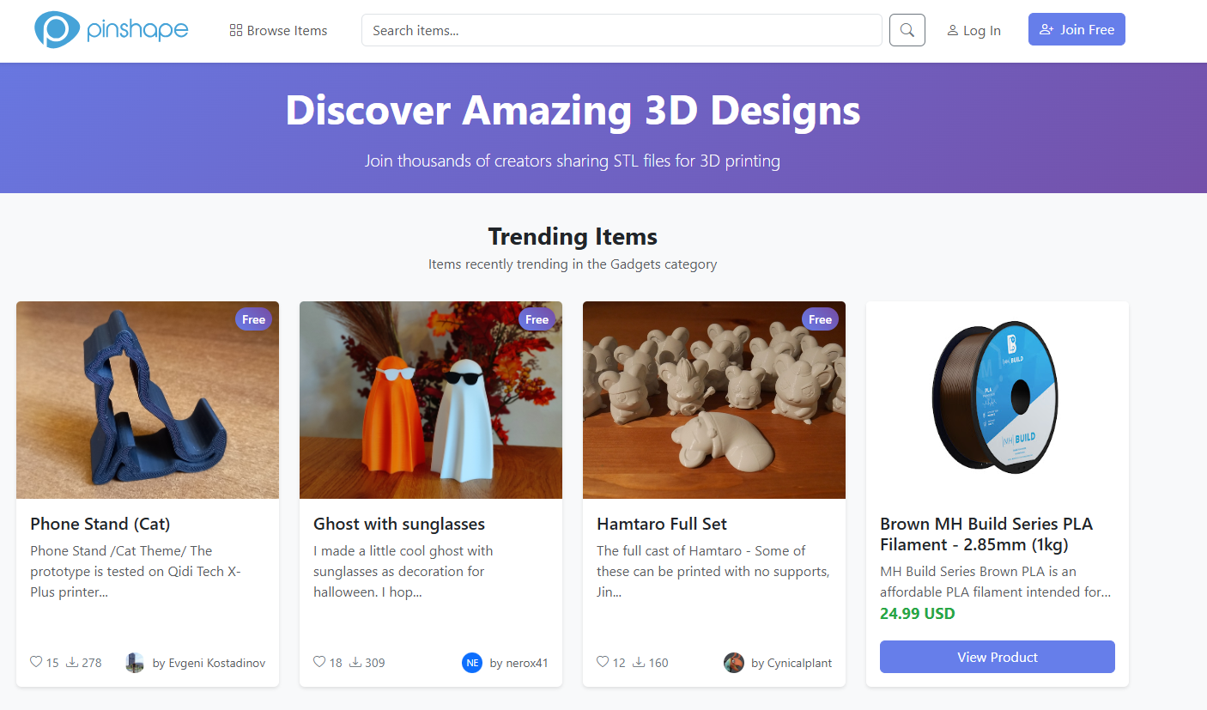Screen dimensions: 1207x710
Task: Like the Hamtaro Full Set item
Action: [x=603, y=662]
